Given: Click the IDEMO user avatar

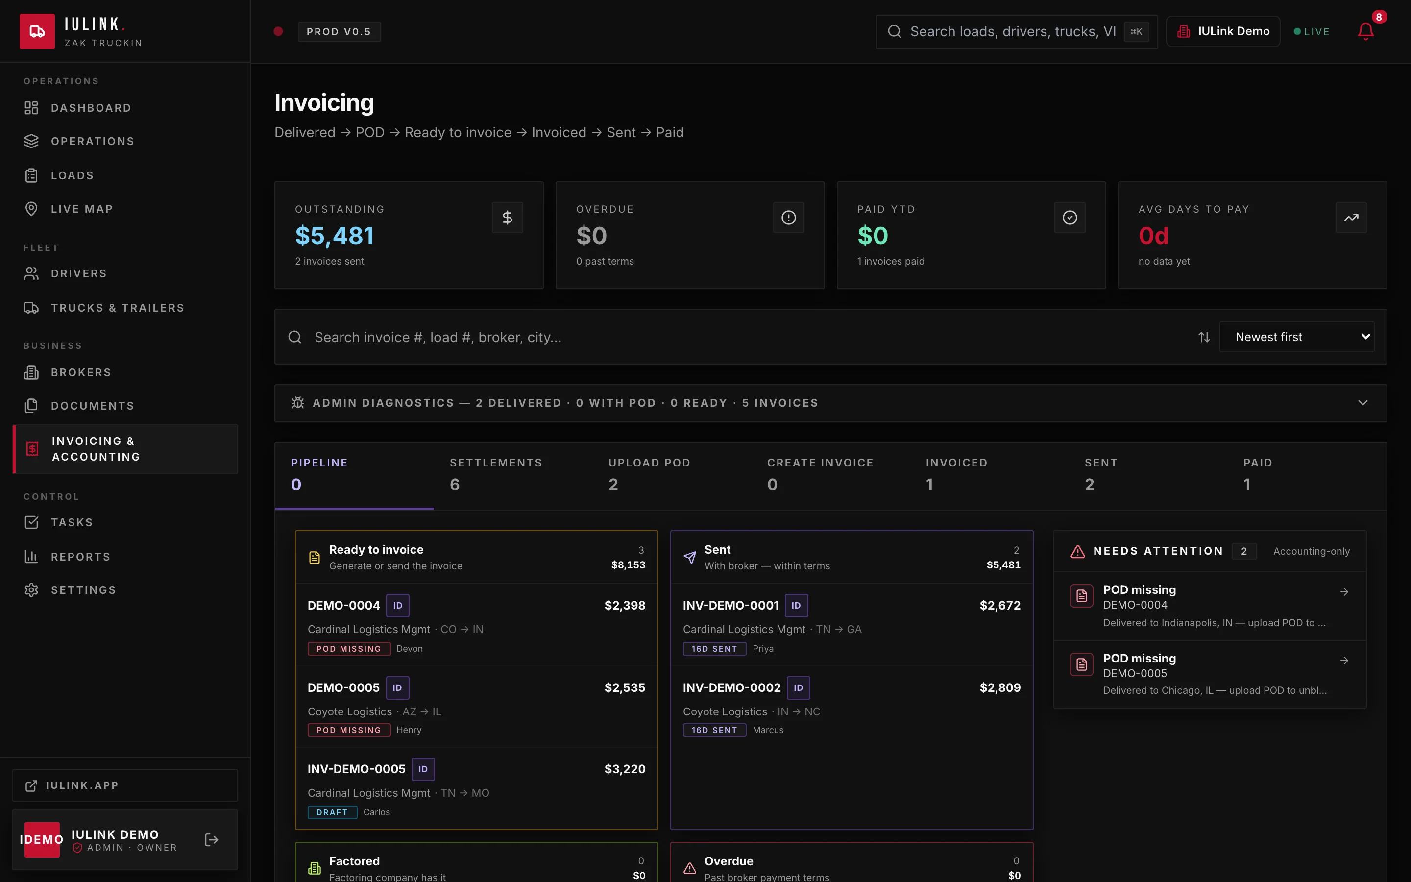Looking at the screenshot, I should click(x=41, y=840).
